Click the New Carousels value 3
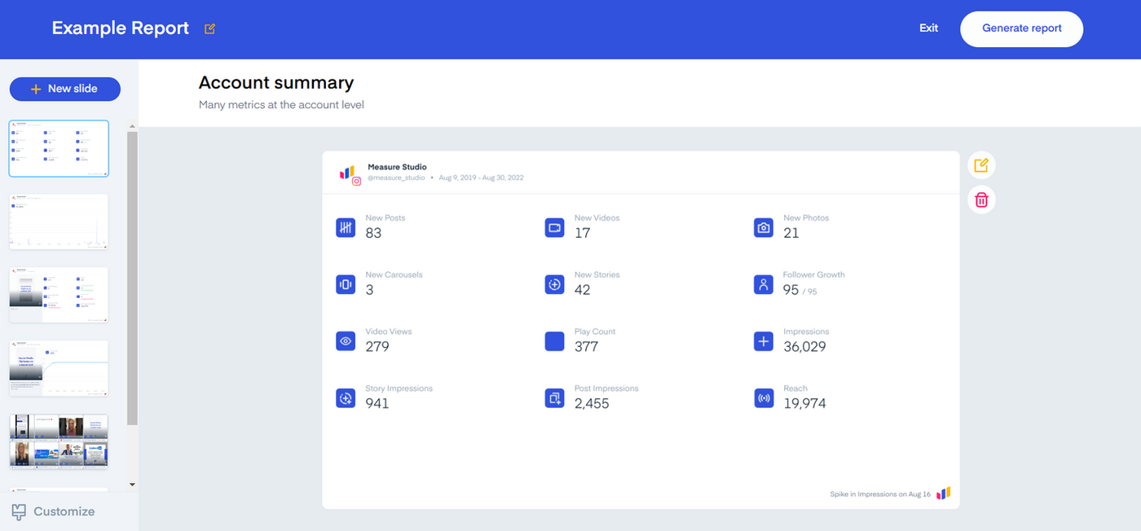Image resolution: width=1141 pixels, height=531 pixels. coord(369,290)
